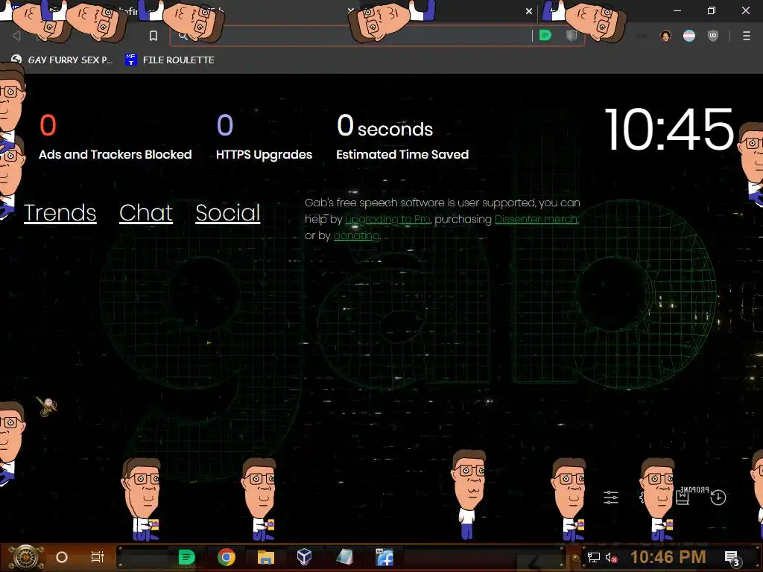Close the right browser tab

[529, 10]
